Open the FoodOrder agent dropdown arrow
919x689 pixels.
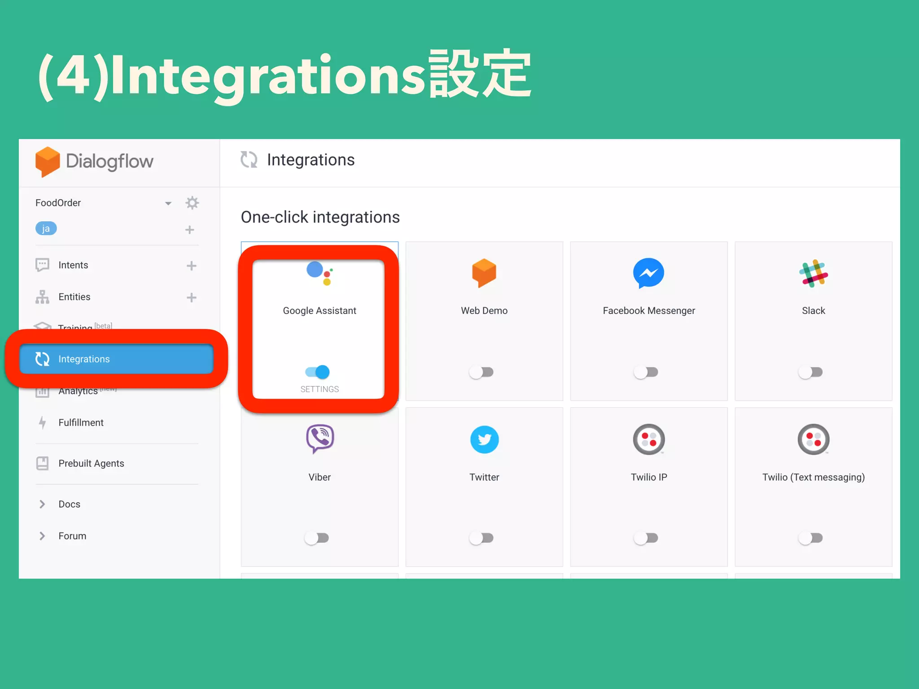(x=168, y=203)
